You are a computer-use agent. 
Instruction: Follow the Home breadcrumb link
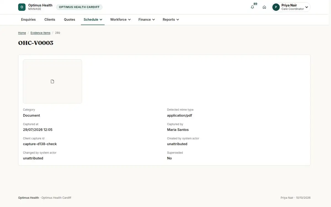pyautogui.click(x=22, y=33)
